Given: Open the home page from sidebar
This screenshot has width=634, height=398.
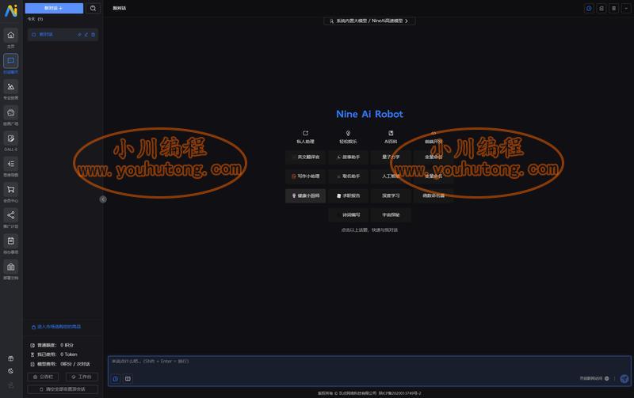Looking at the screenshot, I should pyautogui.click(x=11, y=36).
